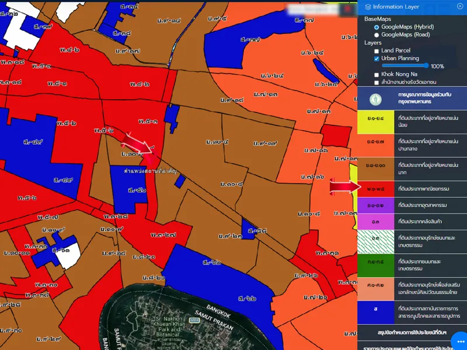Image resolution: width=467 pixels, height=350 pixels.
Task: Open สรุปข้อกำหนดการใช้ประโยชน์ที่ดิน summary button
Action: (412, 332)
